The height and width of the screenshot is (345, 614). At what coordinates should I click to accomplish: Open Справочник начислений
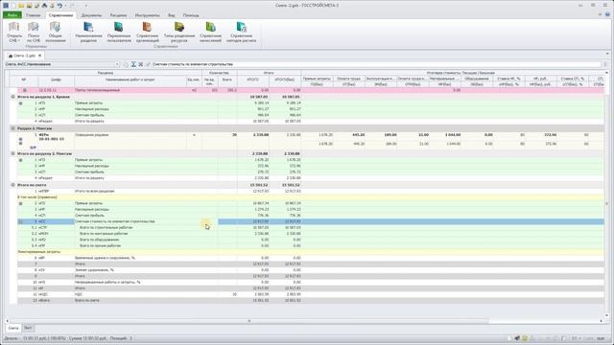pyautogui.click(x=211, y=32)
